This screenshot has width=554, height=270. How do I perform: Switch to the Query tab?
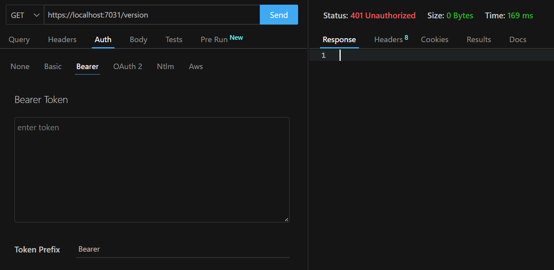pyautogui.click(x=19, y=39)
